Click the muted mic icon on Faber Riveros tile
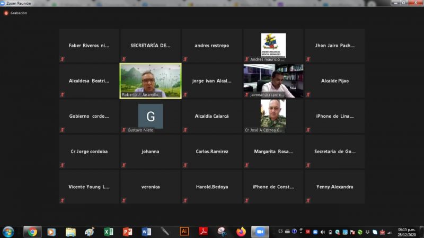This screenshot has width=424, height=238. 63,59
